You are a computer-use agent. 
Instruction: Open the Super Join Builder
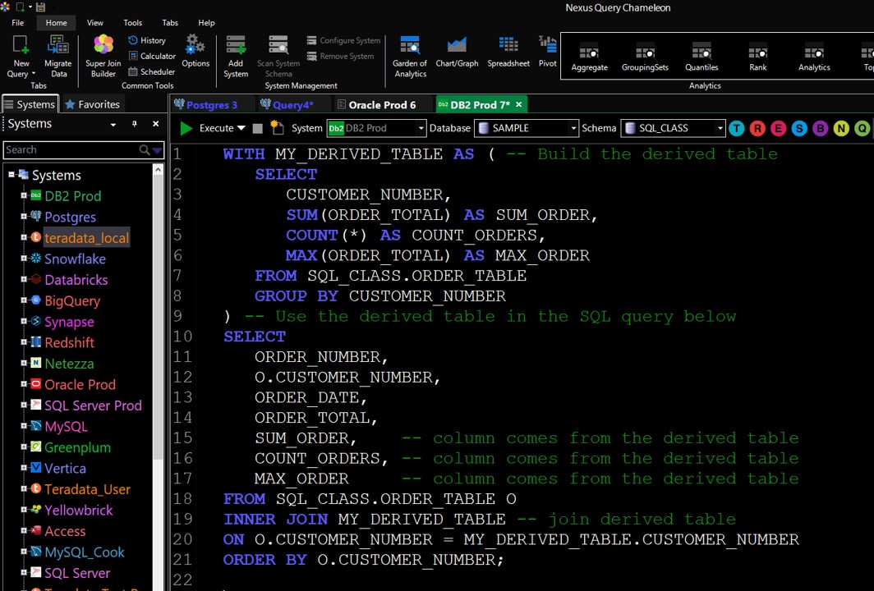click(x=103, y=55)
